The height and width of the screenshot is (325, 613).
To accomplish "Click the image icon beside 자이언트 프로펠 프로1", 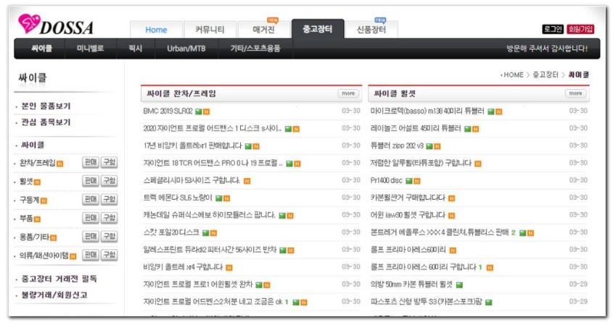I will (x=259, y=284).
